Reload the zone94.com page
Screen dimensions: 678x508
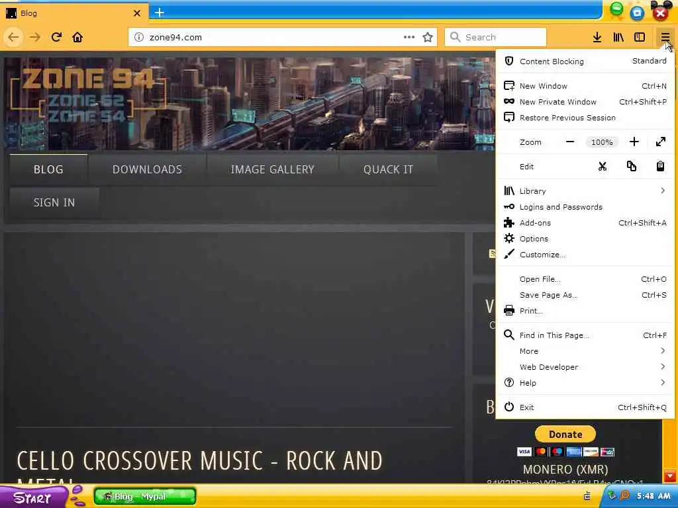(56, 37)
